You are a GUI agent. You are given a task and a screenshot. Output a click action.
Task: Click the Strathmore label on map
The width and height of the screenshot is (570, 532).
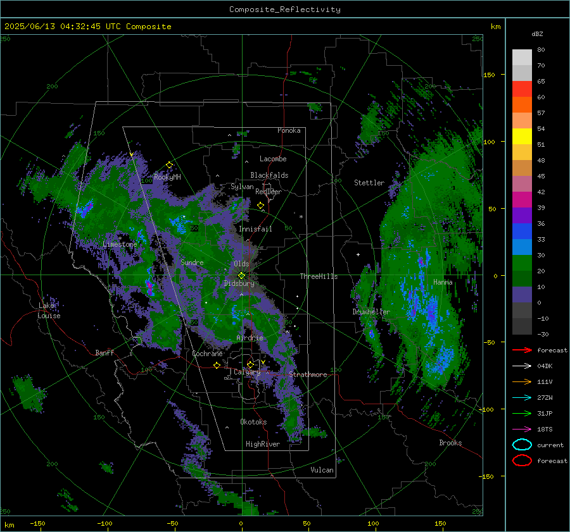308,374
